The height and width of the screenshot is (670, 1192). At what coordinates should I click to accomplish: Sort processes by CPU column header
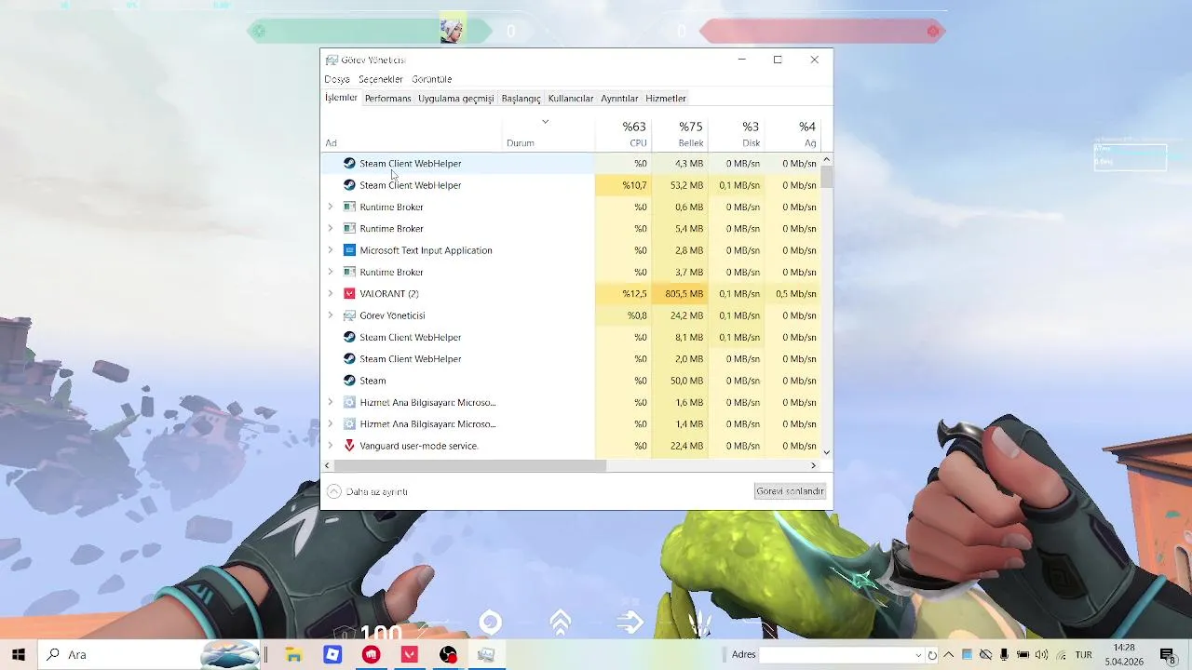click(x=623, y=133)
